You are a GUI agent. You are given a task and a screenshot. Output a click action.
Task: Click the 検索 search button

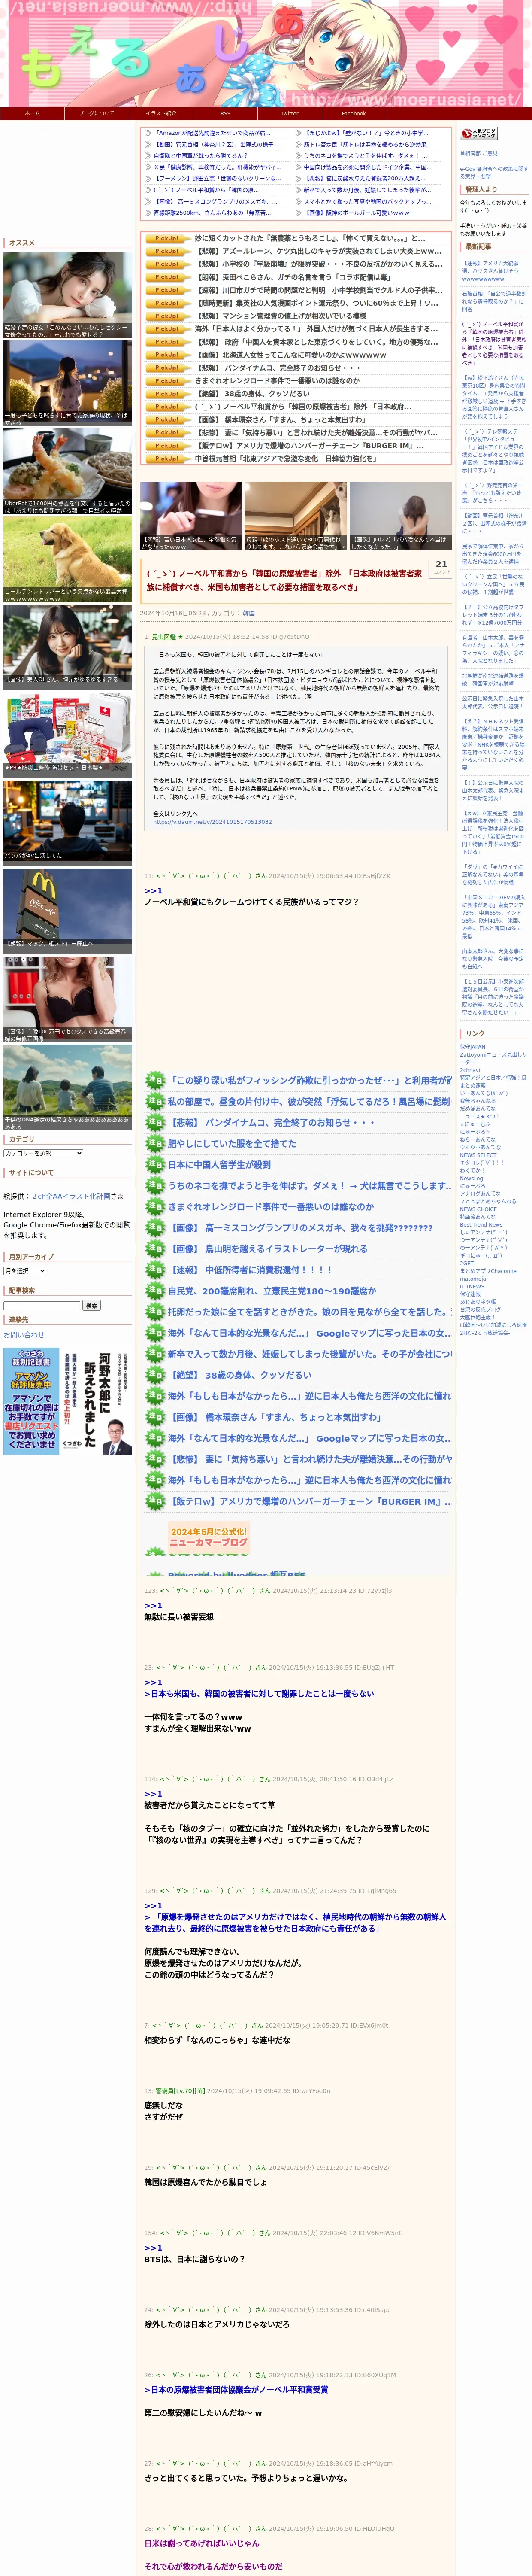click(x=91, y=1305)
